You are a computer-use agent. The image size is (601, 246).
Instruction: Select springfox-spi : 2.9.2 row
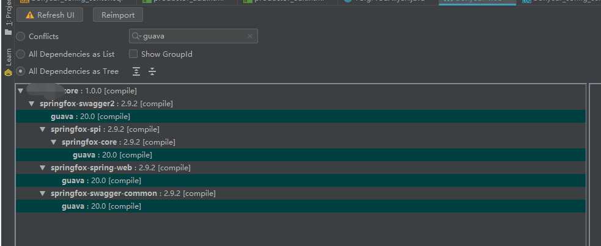301,129
